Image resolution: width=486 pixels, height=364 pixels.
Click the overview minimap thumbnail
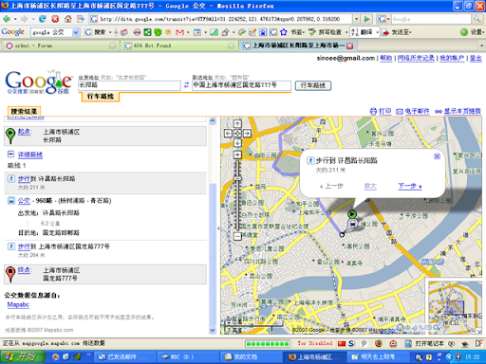pos(455,308)
